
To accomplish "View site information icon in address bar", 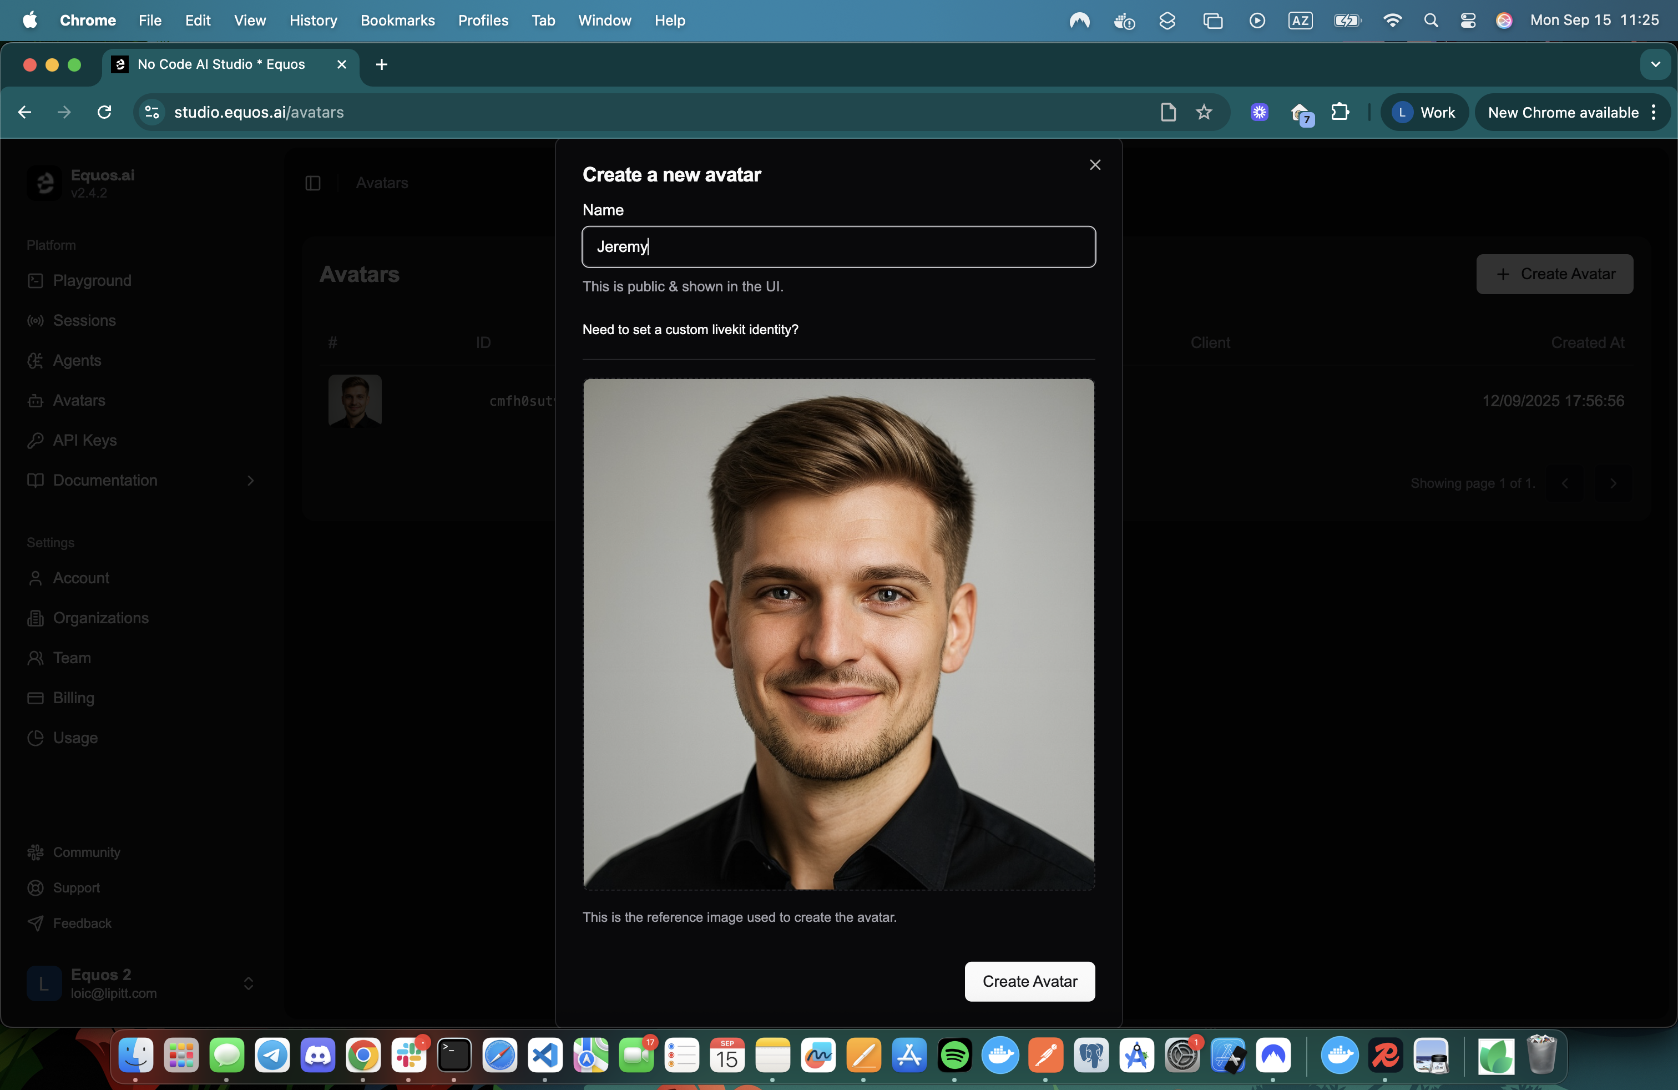I will click(152, 112).
